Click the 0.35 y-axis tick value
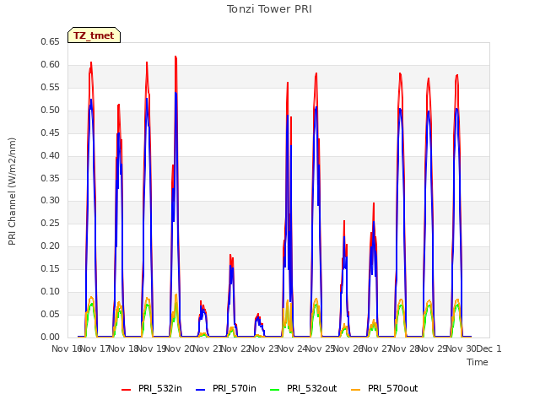This screenshot has width=540, height=405. (x=51, y=178)
